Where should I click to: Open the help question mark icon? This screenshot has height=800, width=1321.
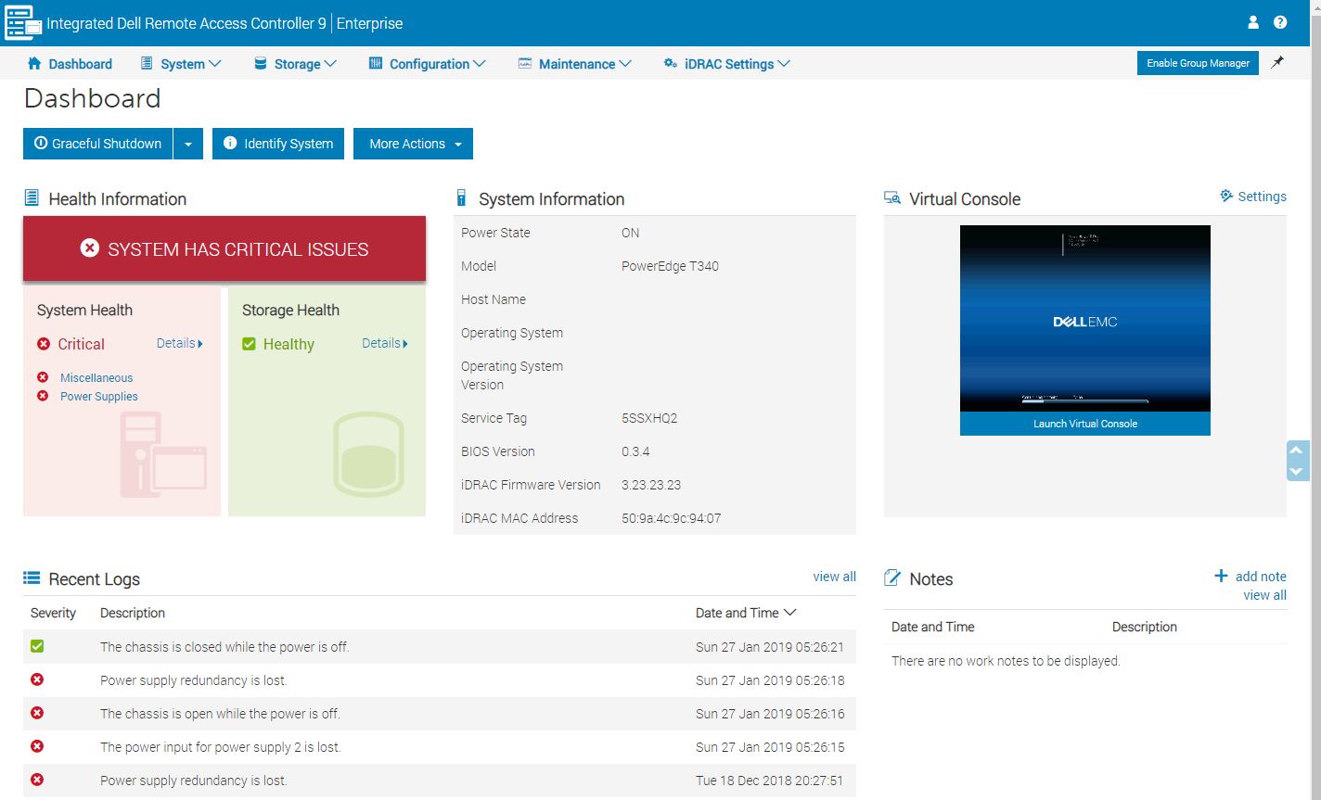pyautogui.click(x=1280, y=22)
